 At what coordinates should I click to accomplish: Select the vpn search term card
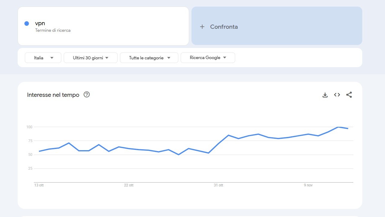(x=103, y=26)
